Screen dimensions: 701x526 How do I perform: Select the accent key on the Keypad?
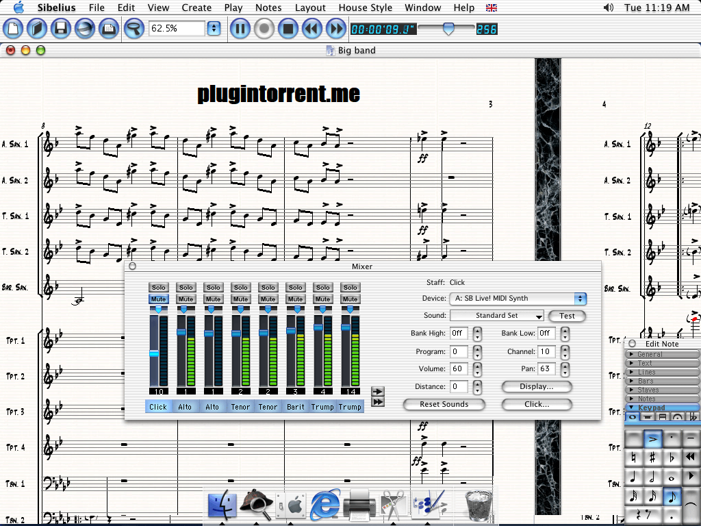click(x=652, y=439)
